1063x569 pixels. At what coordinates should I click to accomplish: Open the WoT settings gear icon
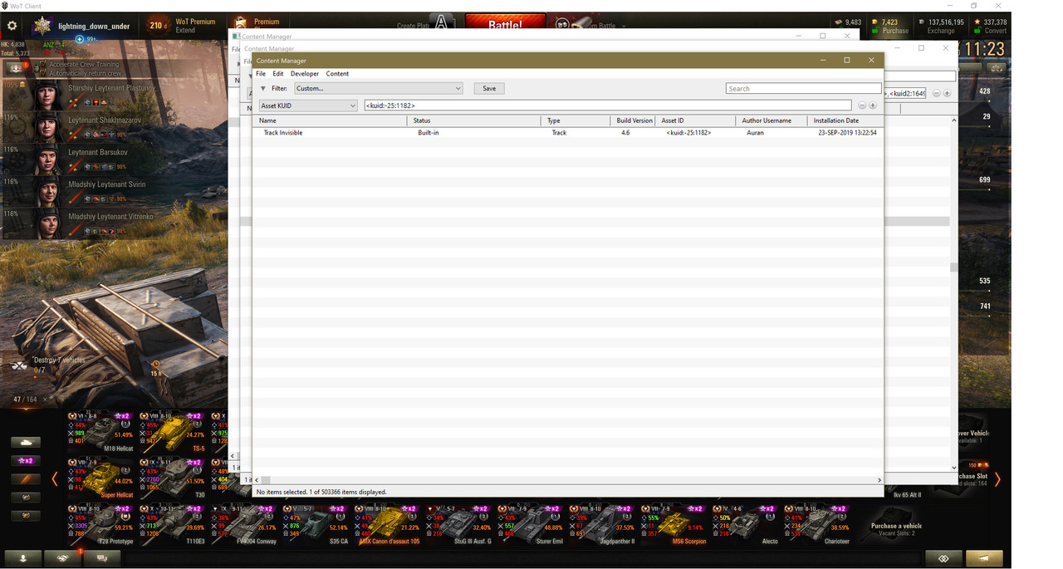click(12, 26)
